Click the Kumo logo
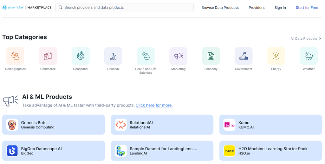Viewport: 325px width, 164px height. pyautogui.click(x=230, y=125)
